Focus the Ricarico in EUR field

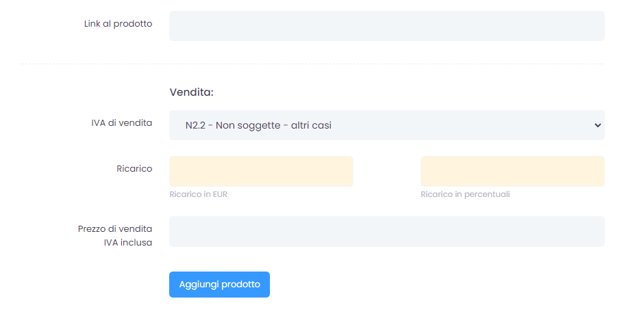tap(261, 171)
